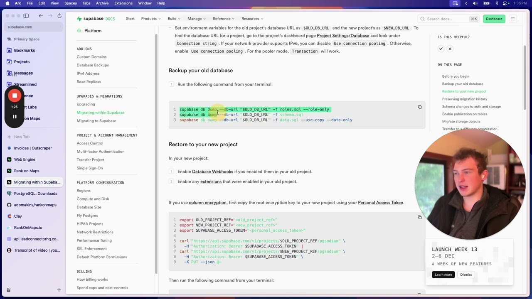Go forward with the Arc forward arrow
Viewport: 532px width, 299px height.
point(50,16)
